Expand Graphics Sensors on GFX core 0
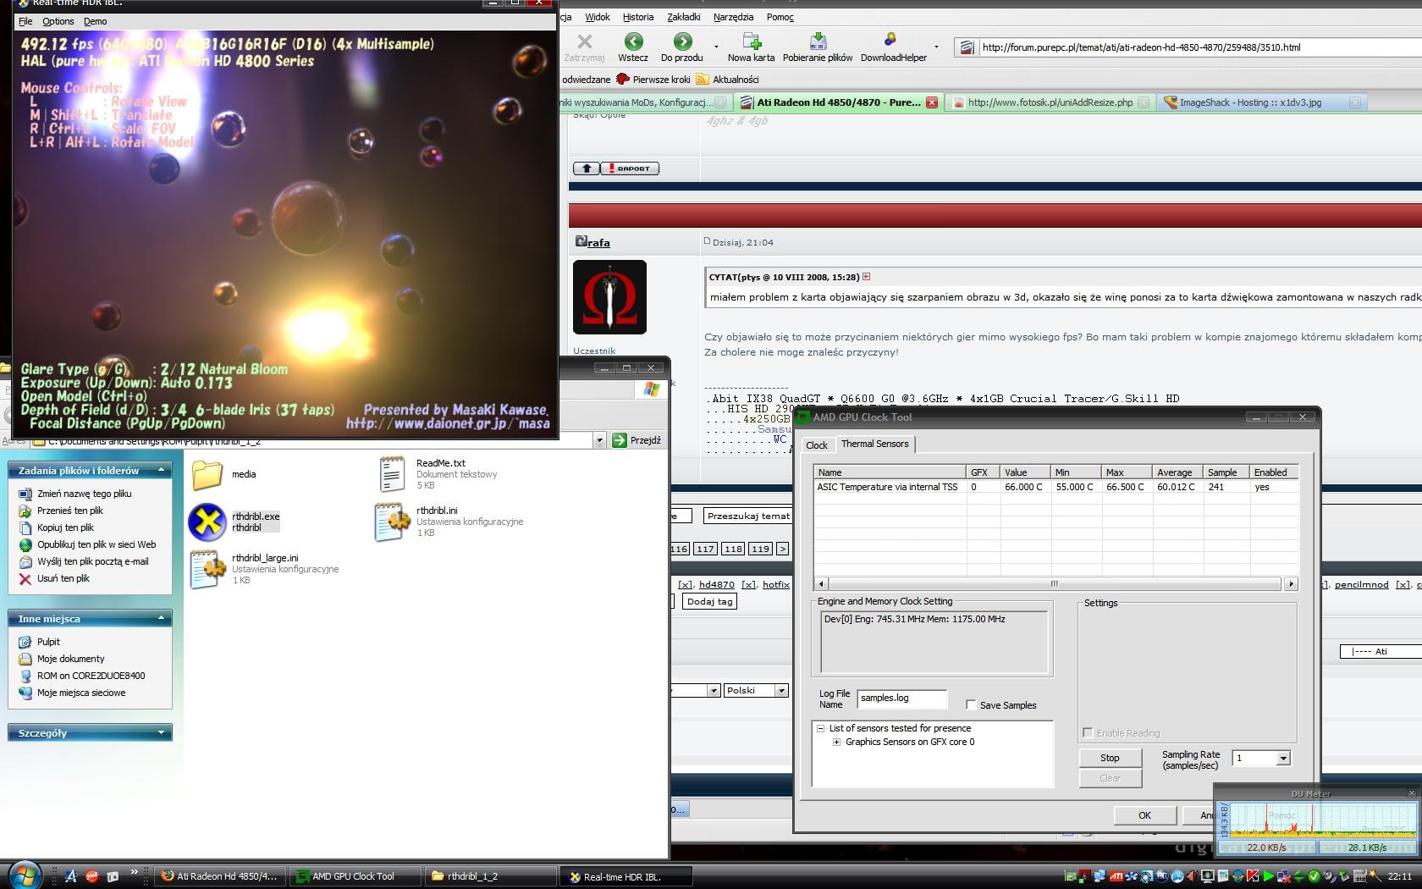 [x=836, y=743]
